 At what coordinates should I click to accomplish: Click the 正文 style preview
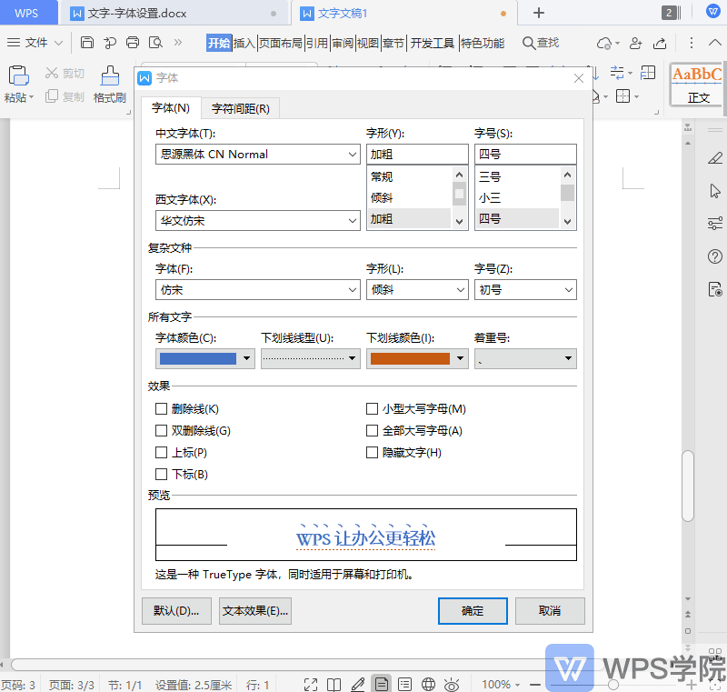(698, 85)
